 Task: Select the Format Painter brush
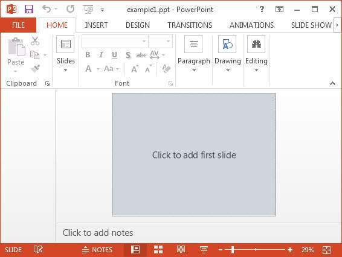coord(35,68)
